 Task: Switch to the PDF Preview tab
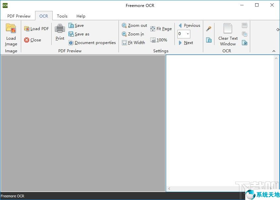[19, 16]
